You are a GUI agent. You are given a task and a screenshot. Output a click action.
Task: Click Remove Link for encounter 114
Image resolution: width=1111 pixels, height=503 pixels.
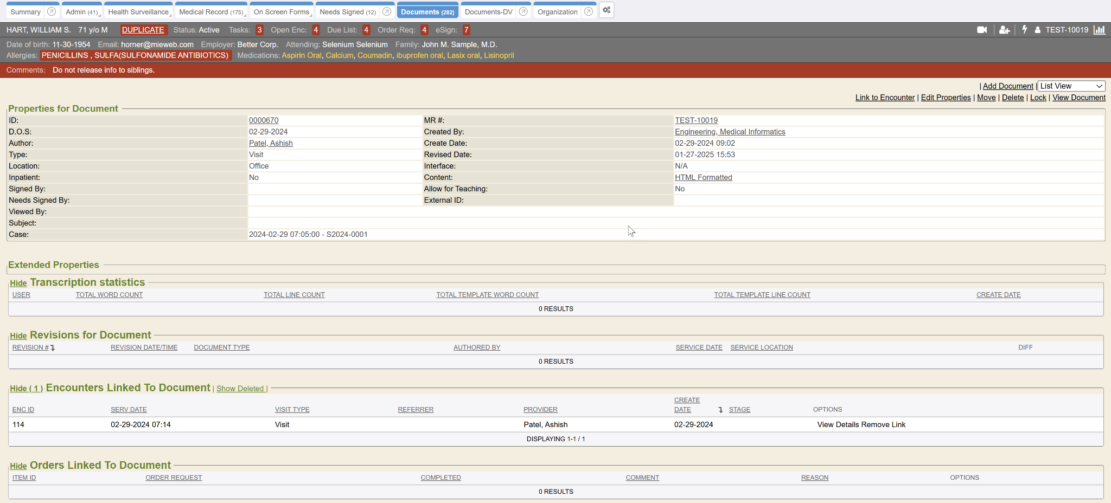(x=883, y=424)
